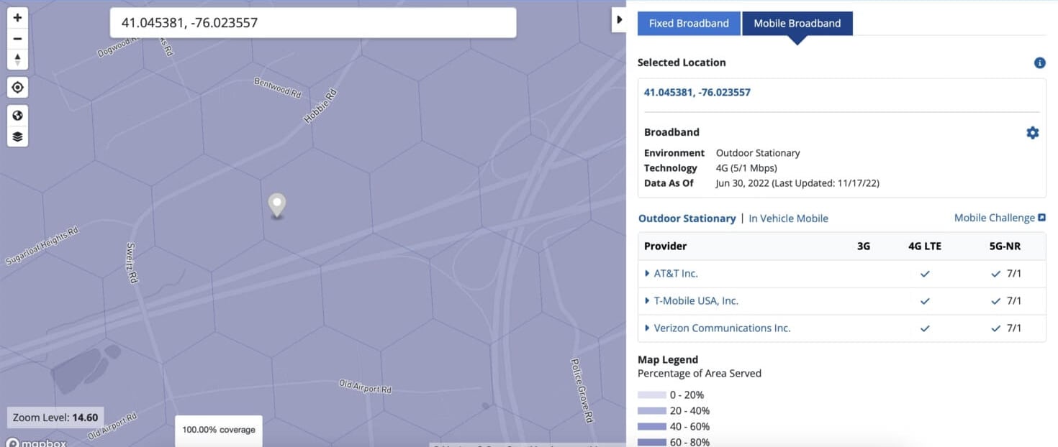Click the 20 - 40% legend swatch
1058x447 pixels.
(x=651, y=411)
